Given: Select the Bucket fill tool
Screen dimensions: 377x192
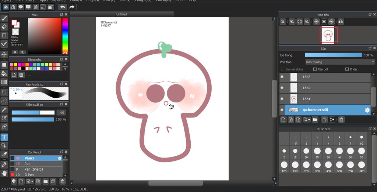Looking at the screenshot, I should [x=4, y=73].
